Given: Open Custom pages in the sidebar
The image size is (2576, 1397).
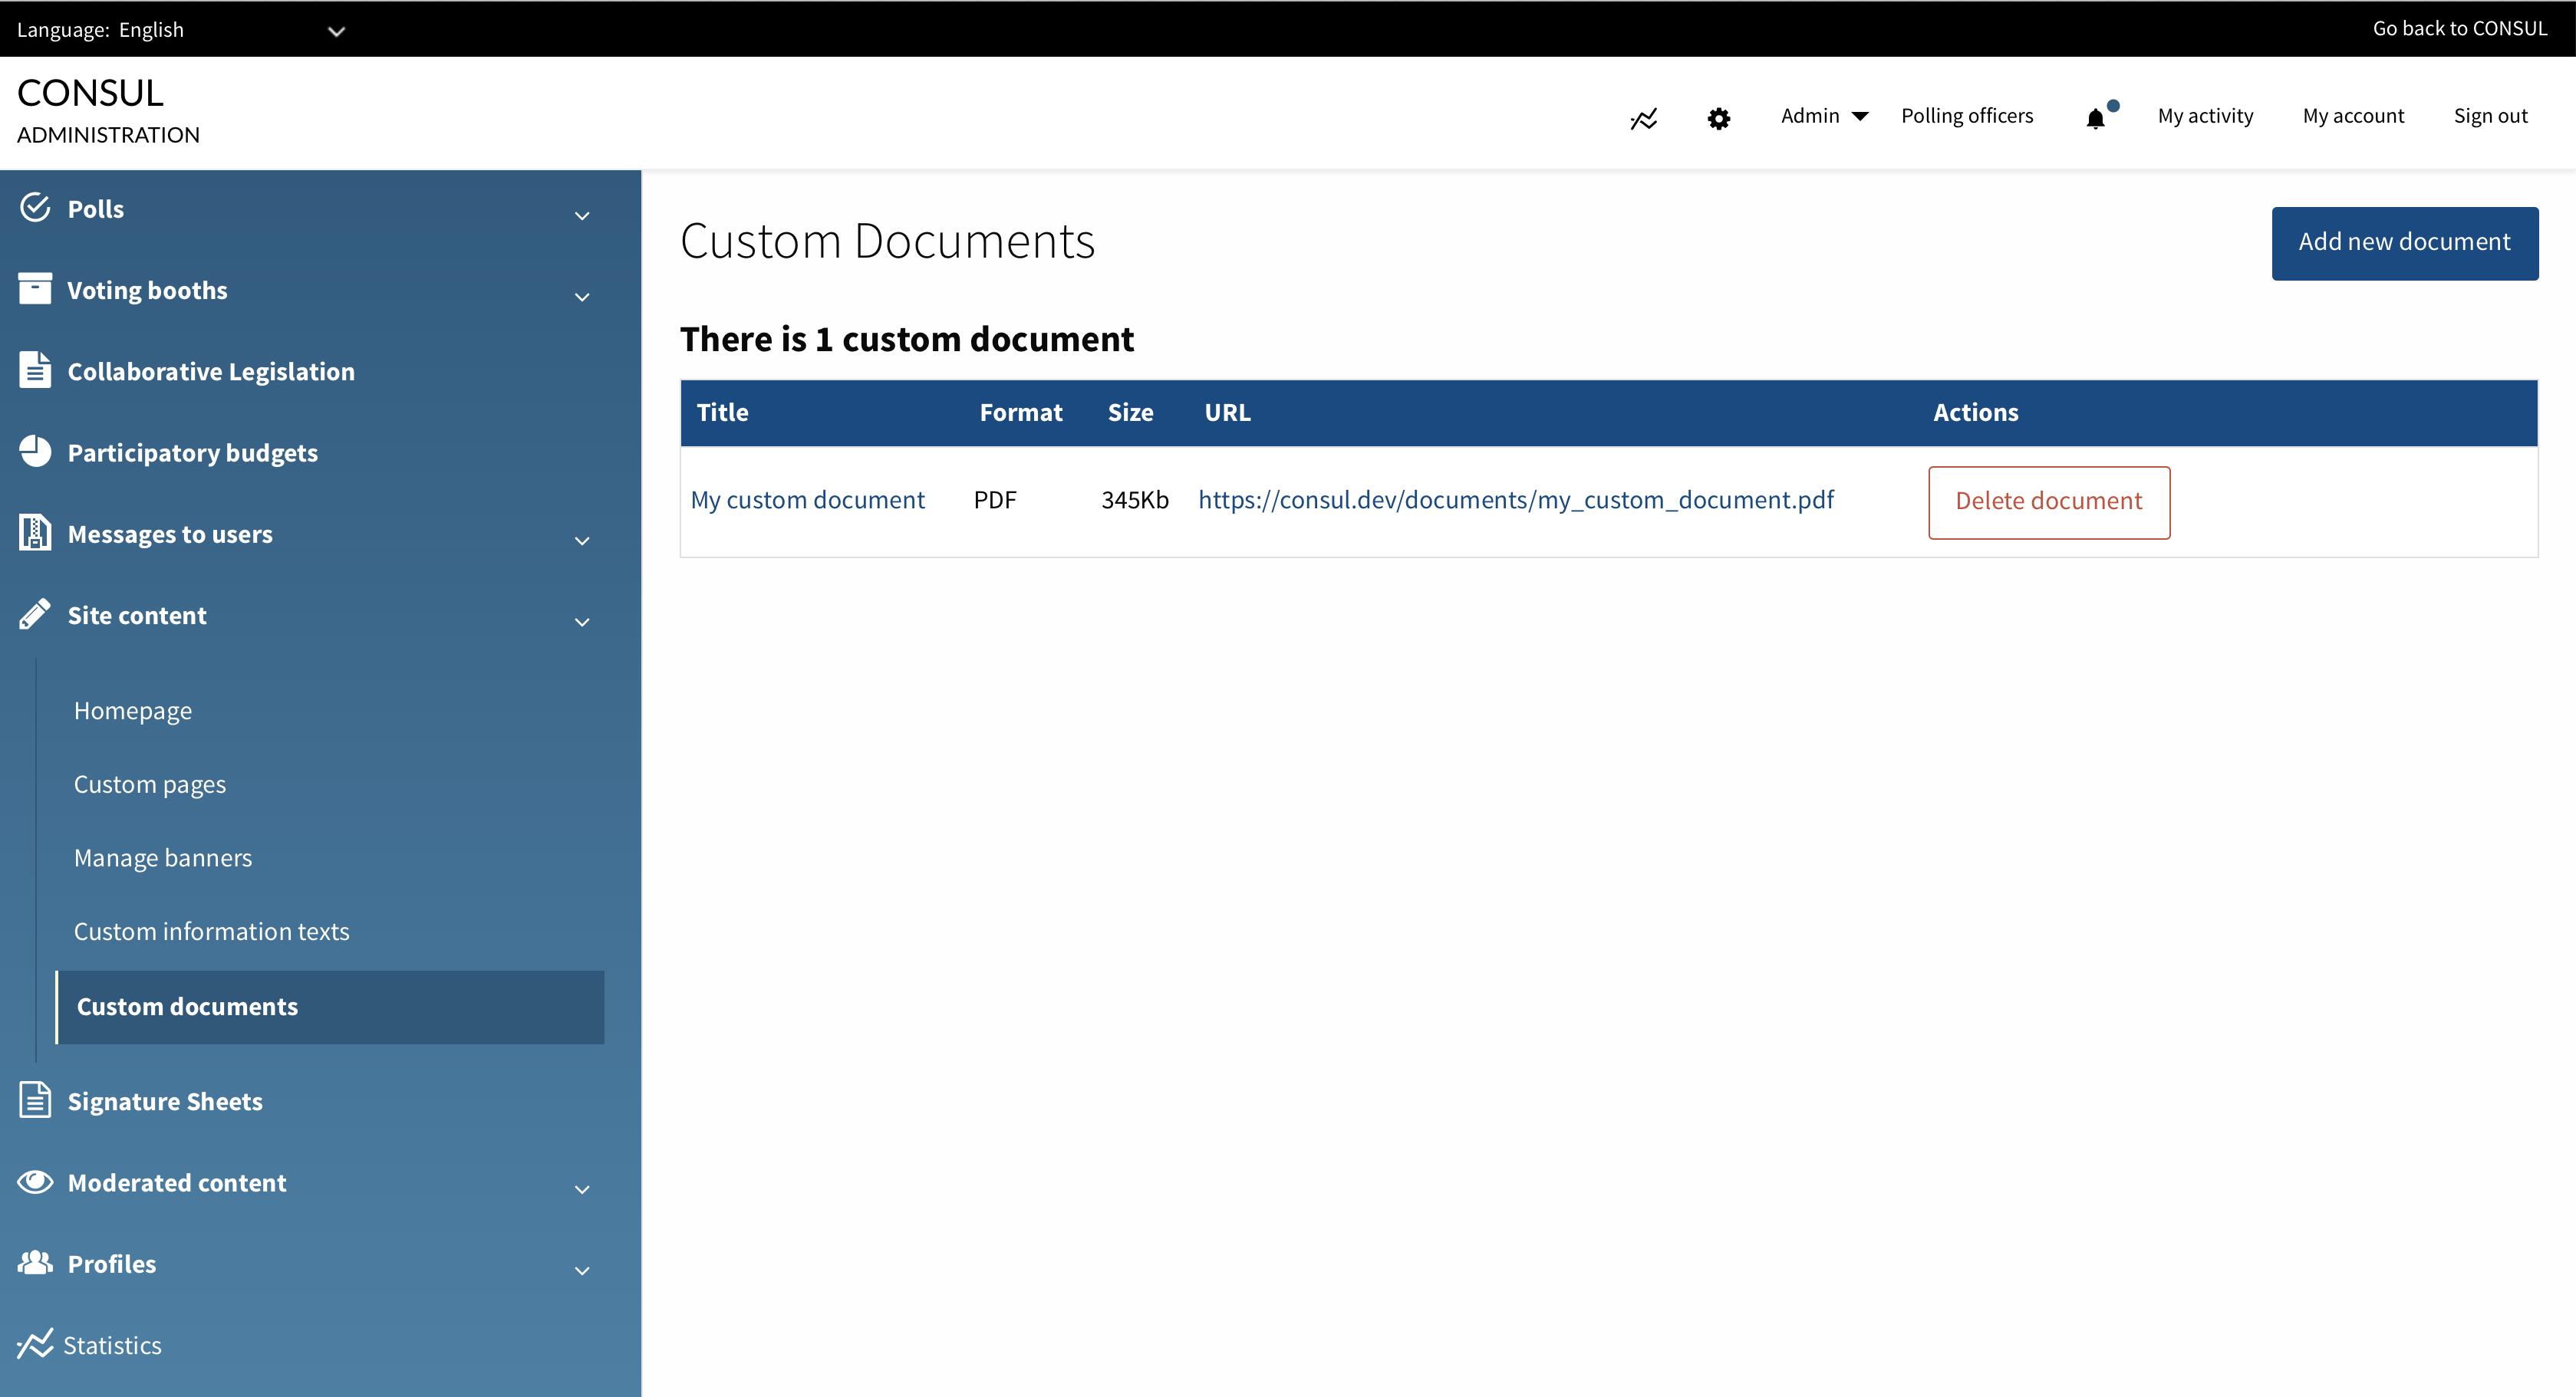Looking at the screenshot, I should [150, 784].
